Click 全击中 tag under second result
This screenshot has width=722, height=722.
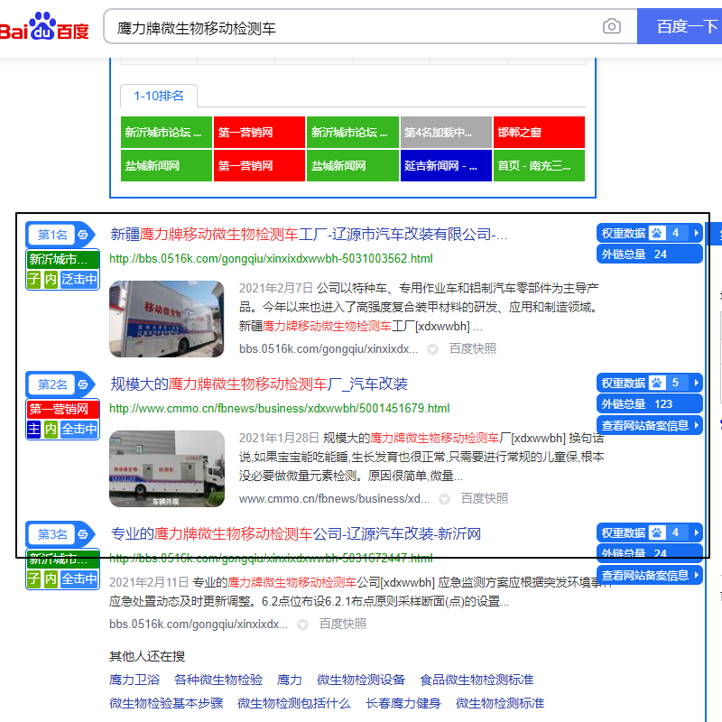coord(79,430)
